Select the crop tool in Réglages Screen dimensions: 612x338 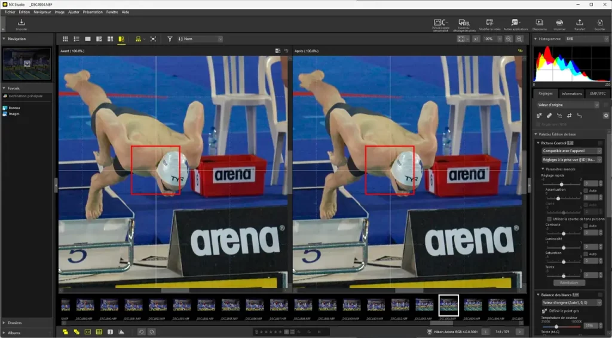click(x=559, y=115)
